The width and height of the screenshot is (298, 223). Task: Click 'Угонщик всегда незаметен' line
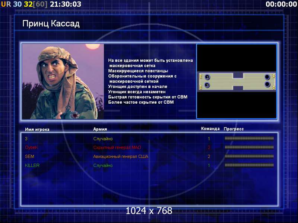coord(137,92)
